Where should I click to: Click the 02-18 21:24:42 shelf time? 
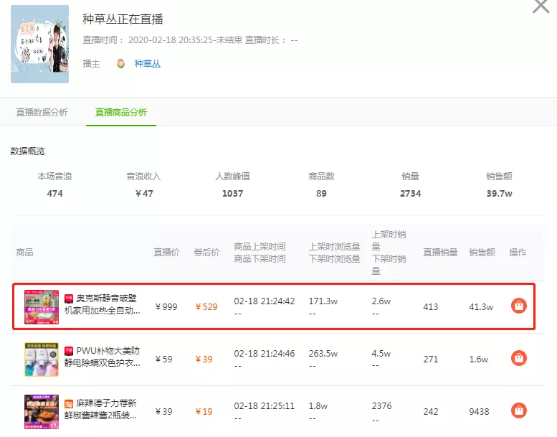(265, 301)
